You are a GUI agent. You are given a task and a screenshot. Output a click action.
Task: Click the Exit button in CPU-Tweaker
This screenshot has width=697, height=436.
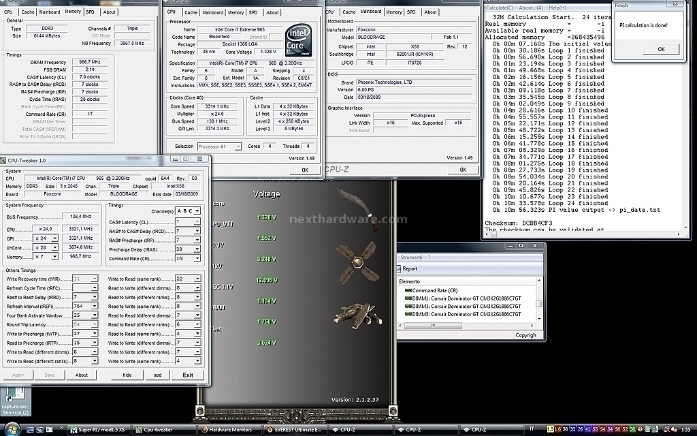(x=188, y=375)
